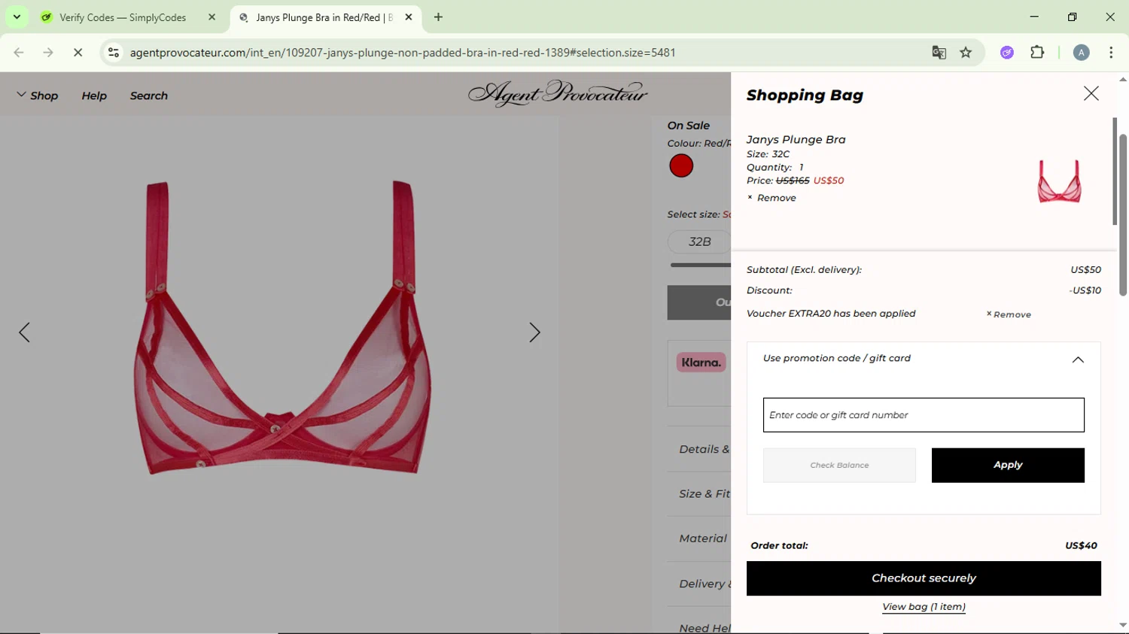Translate this page icon

939,53
